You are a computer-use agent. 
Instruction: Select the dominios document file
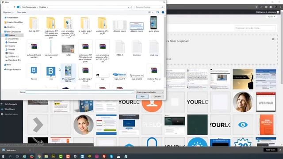(x=137, y=48)
